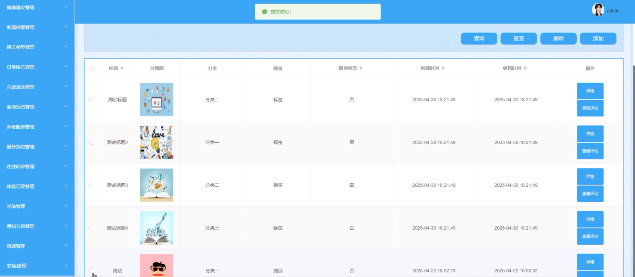The width and height of the screenshot is (635, 277).
Task: Open cover image of 测试标题3 row
Action: 157,185
